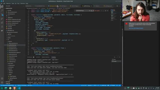Expand the api_client folder
The image size is (160, 90).
coord(10,63)
